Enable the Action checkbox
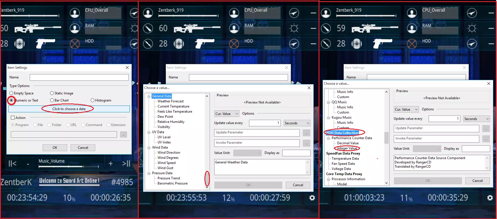 coord(13,118)
